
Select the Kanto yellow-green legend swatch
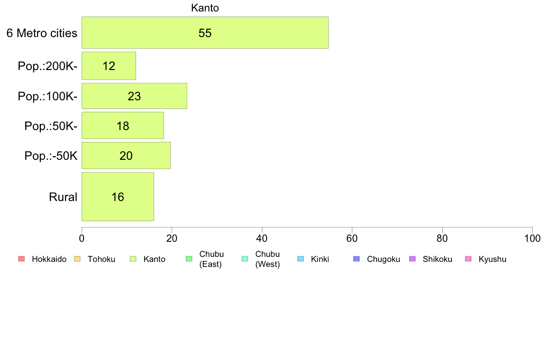(133, 259)
